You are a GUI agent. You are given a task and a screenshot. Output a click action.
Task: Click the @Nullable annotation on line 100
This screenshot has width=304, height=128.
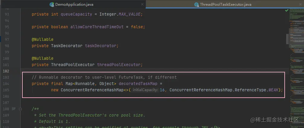coord(43,58)
